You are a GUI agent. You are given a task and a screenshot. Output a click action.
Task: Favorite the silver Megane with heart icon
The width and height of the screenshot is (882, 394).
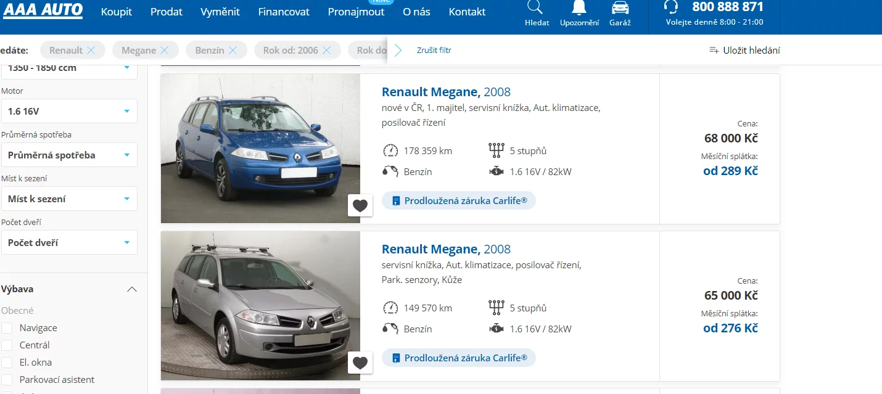pos(360,363)
